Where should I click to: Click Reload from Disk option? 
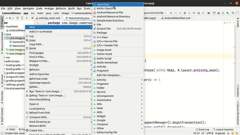point(59,112)
